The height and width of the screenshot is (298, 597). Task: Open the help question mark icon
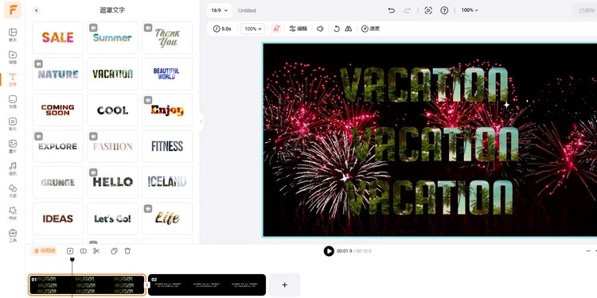pos(444,10)
